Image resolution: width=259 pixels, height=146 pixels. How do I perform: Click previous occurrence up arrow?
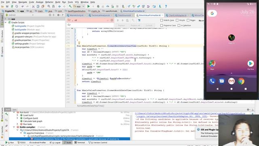118,20
